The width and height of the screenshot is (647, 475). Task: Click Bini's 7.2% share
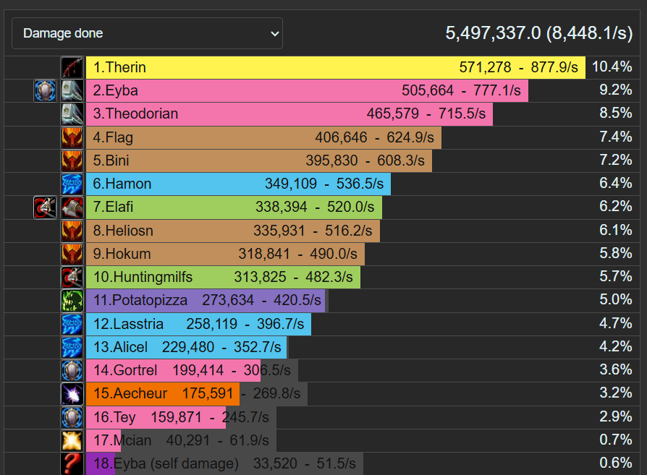click(x=616, y=160)
